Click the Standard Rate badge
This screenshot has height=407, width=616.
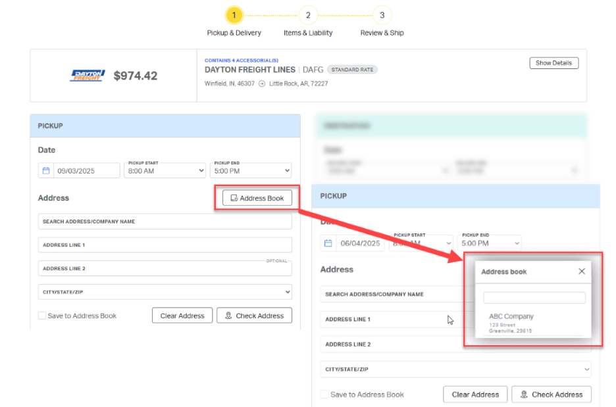(x=352, y=70)
